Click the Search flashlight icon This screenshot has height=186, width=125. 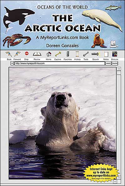(95, 54)
